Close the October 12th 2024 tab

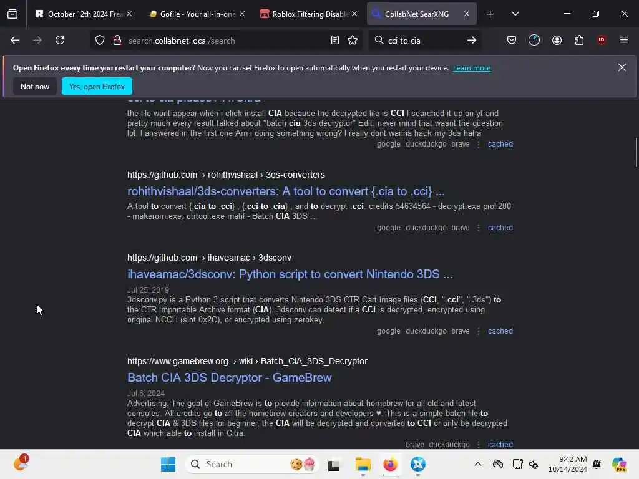129,14
